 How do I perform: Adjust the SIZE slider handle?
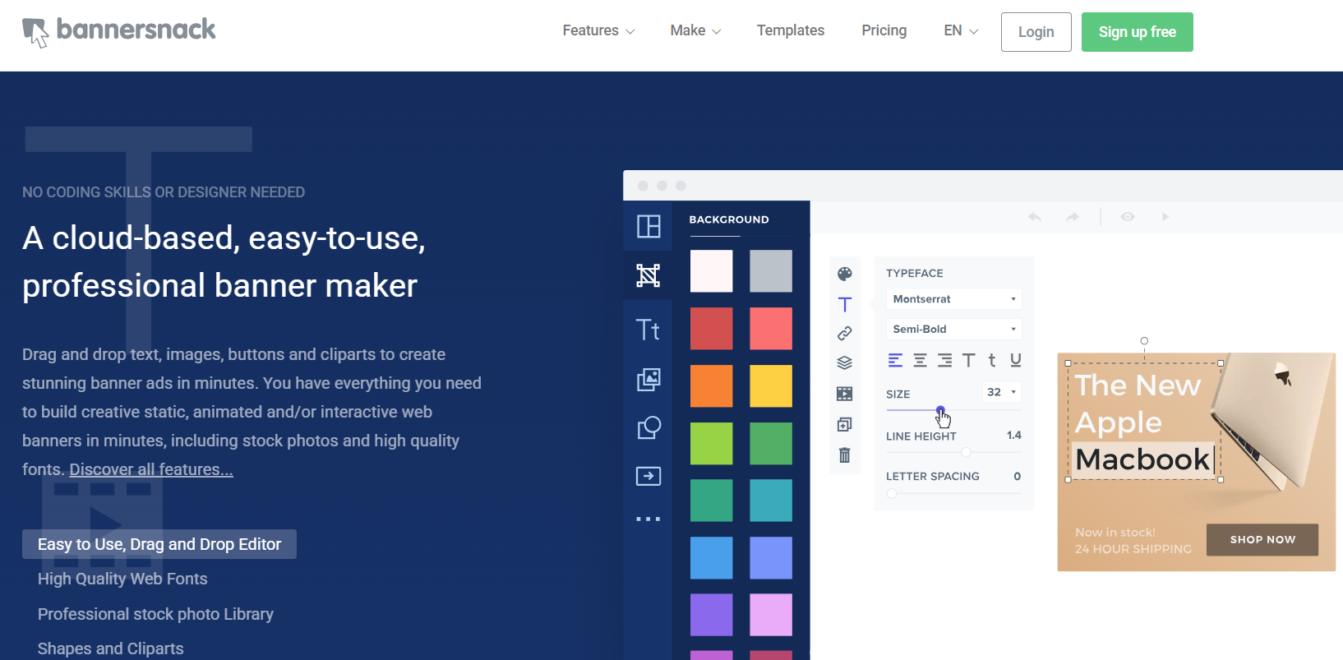point(940,410)
